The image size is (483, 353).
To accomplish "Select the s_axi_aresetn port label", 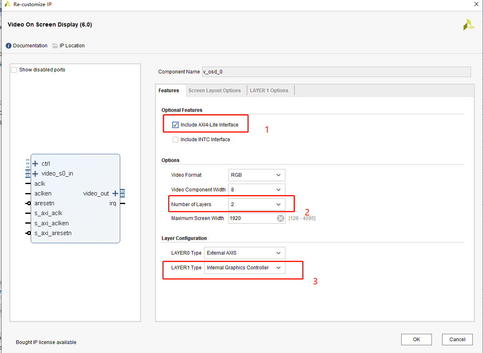I will [x=53, y=233].
